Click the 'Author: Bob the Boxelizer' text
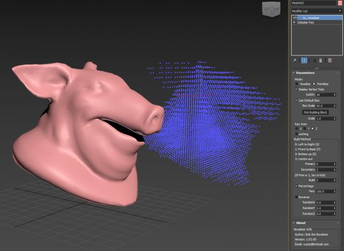 311,234
